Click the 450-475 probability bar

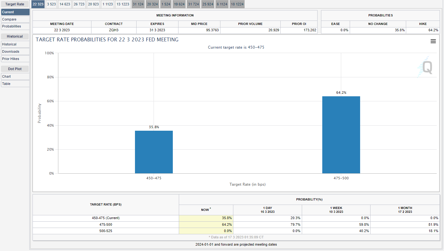click(x=154, y=152)
